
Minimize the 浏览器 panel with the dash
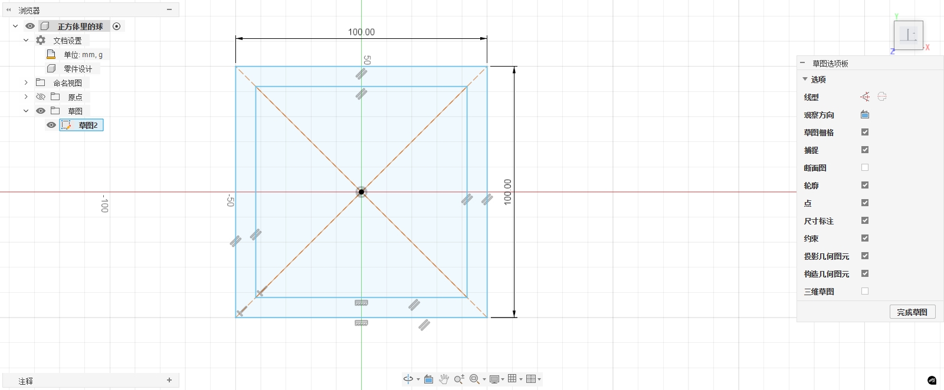(x=169, y=10)
